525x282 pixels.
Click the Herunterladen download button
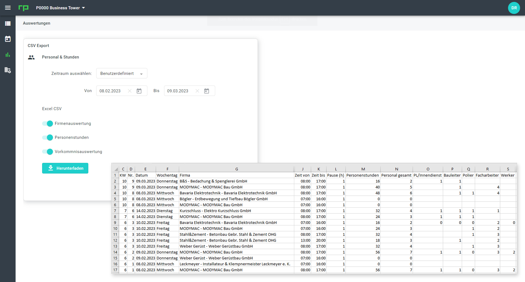pyautogui.click(x=65, y=168)
